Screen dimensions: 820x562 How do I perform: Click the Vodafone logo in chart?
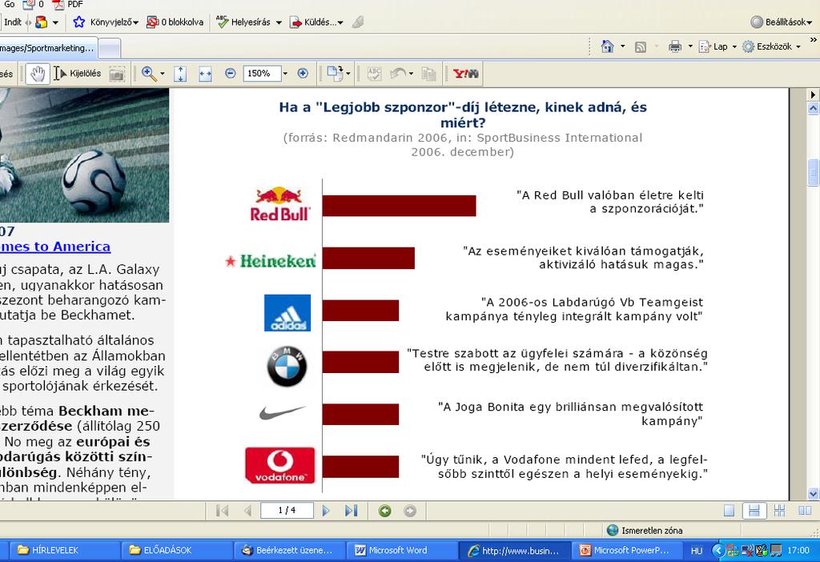pyautogui.click(x=279, y=465)
